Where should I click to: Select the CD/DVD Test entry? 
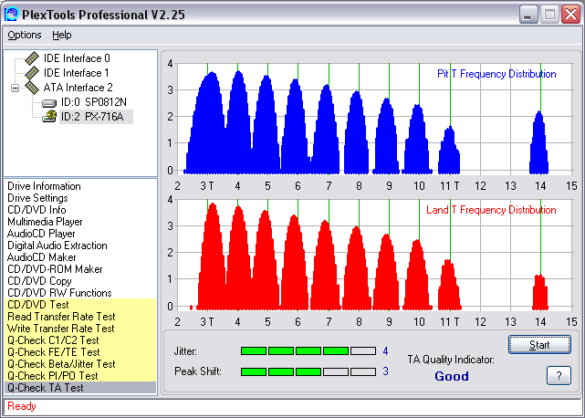pos(80,305)
